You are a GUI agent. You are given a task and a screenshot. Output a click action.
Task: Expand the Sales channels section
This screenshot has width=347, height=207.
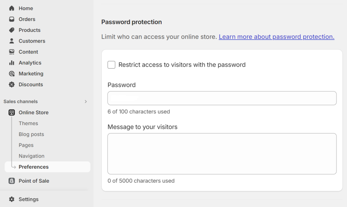click(x=86, y=101)
